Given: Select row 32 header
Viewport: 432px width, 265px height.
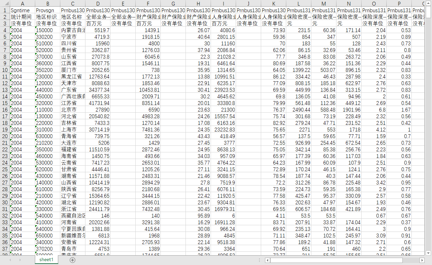Looking at the screenshot, I should pos(5,215).
